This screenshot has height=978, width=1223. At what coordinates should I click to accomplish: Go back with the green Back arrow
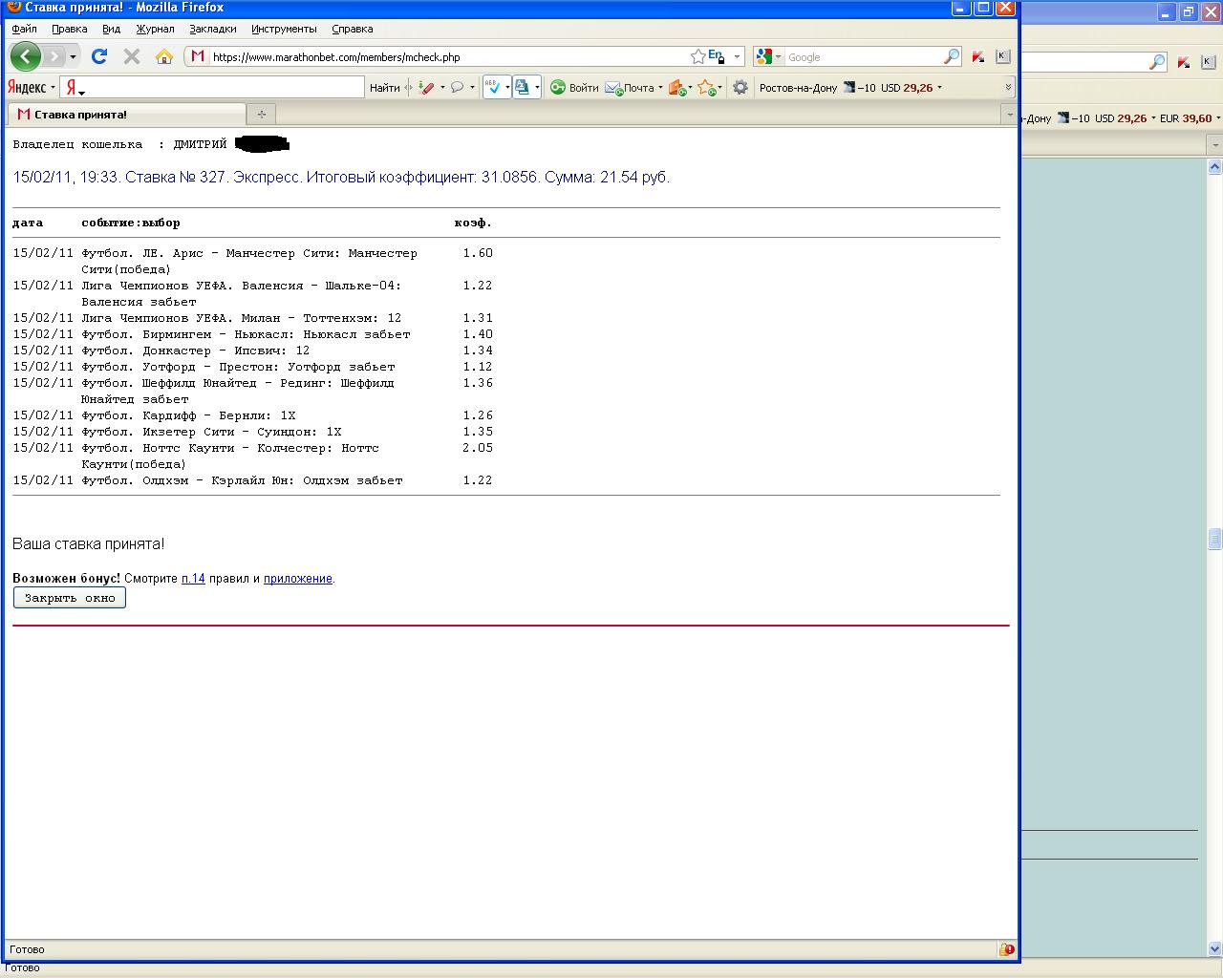25,56
